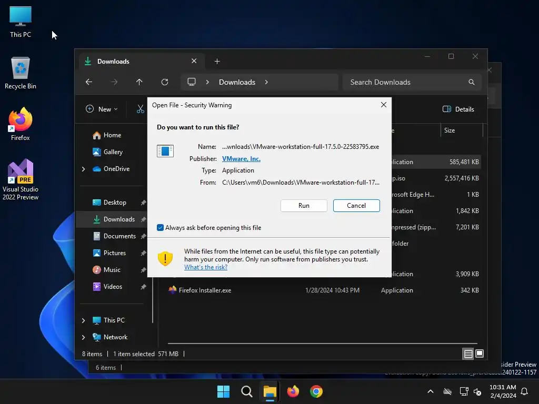Screen dimensions: 539x404
Task: Show hidden system tray icons
Action: tap(431, 391)
